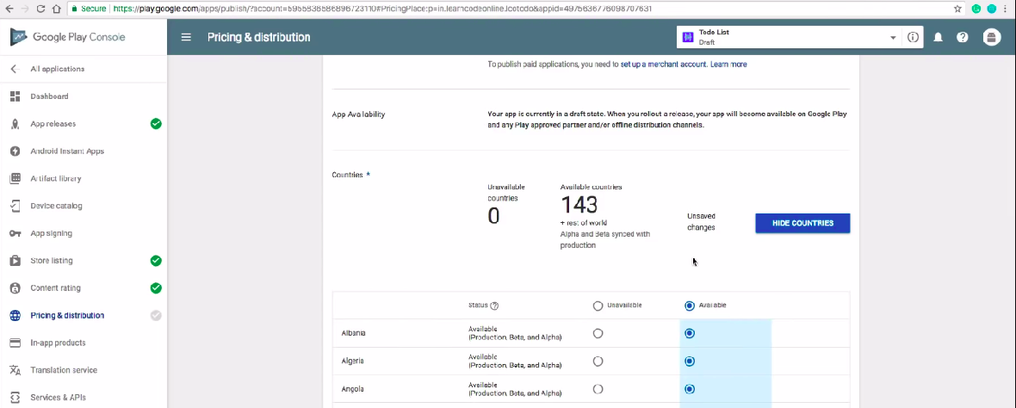
Task: Click the hamburger menu icon
Action: tap(187, 38)
